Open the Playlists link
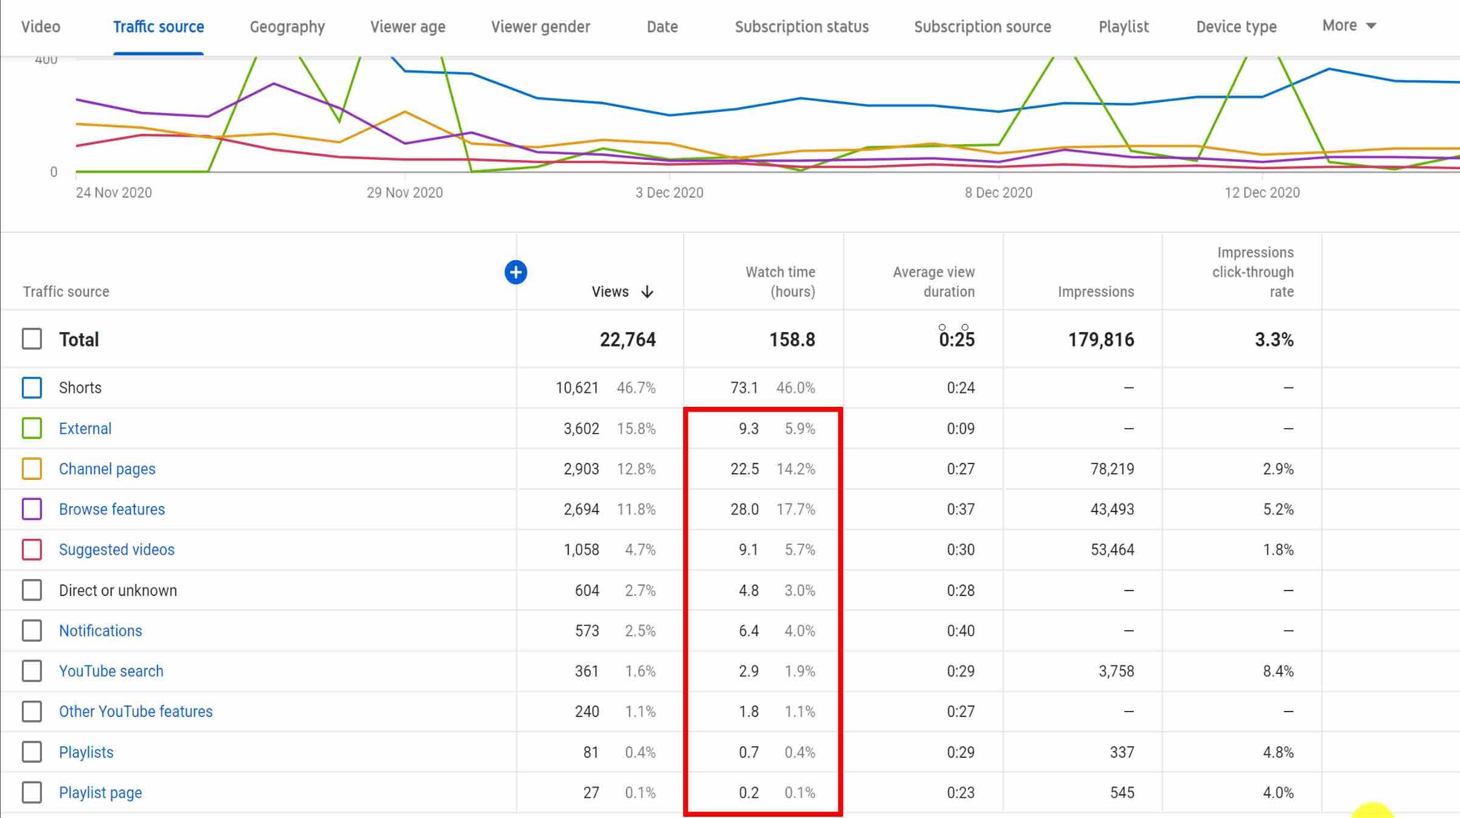 pos(86,752)
